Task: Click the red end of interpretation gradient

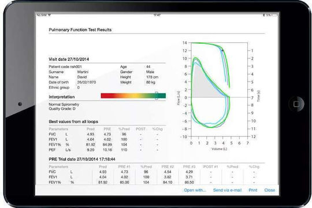Action: [105, 96]
